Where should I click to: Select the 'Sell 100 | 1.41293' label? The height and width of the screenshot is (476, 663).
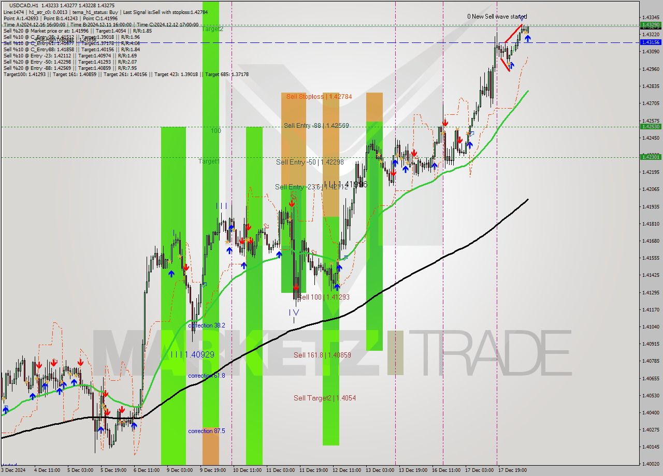324,297
